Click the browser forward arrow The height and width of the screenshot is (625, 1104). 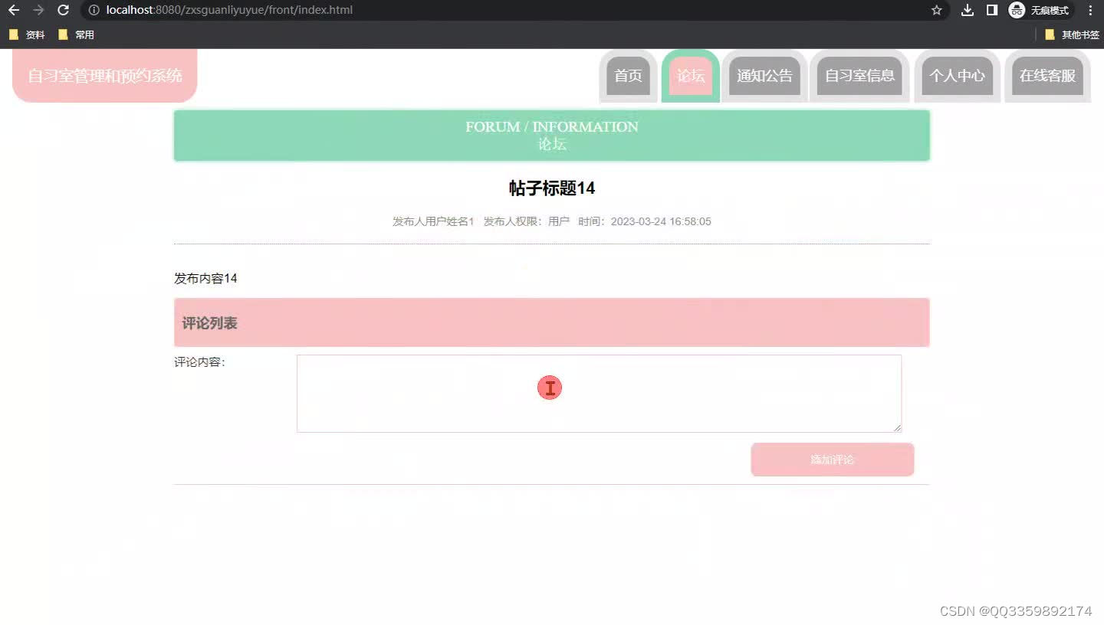39,10
